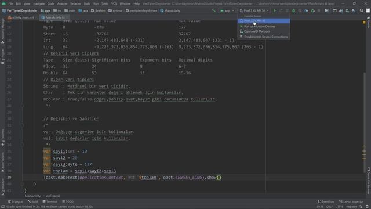
Task: Click the UTF-8 encoding in status bar
Action: point(339,207)
